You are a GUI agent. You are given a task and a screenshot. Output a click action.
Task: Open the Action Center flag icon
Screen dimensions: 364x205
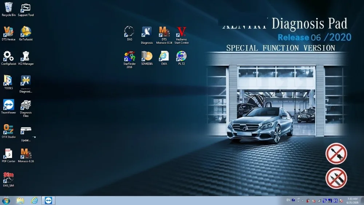(341, 201)
